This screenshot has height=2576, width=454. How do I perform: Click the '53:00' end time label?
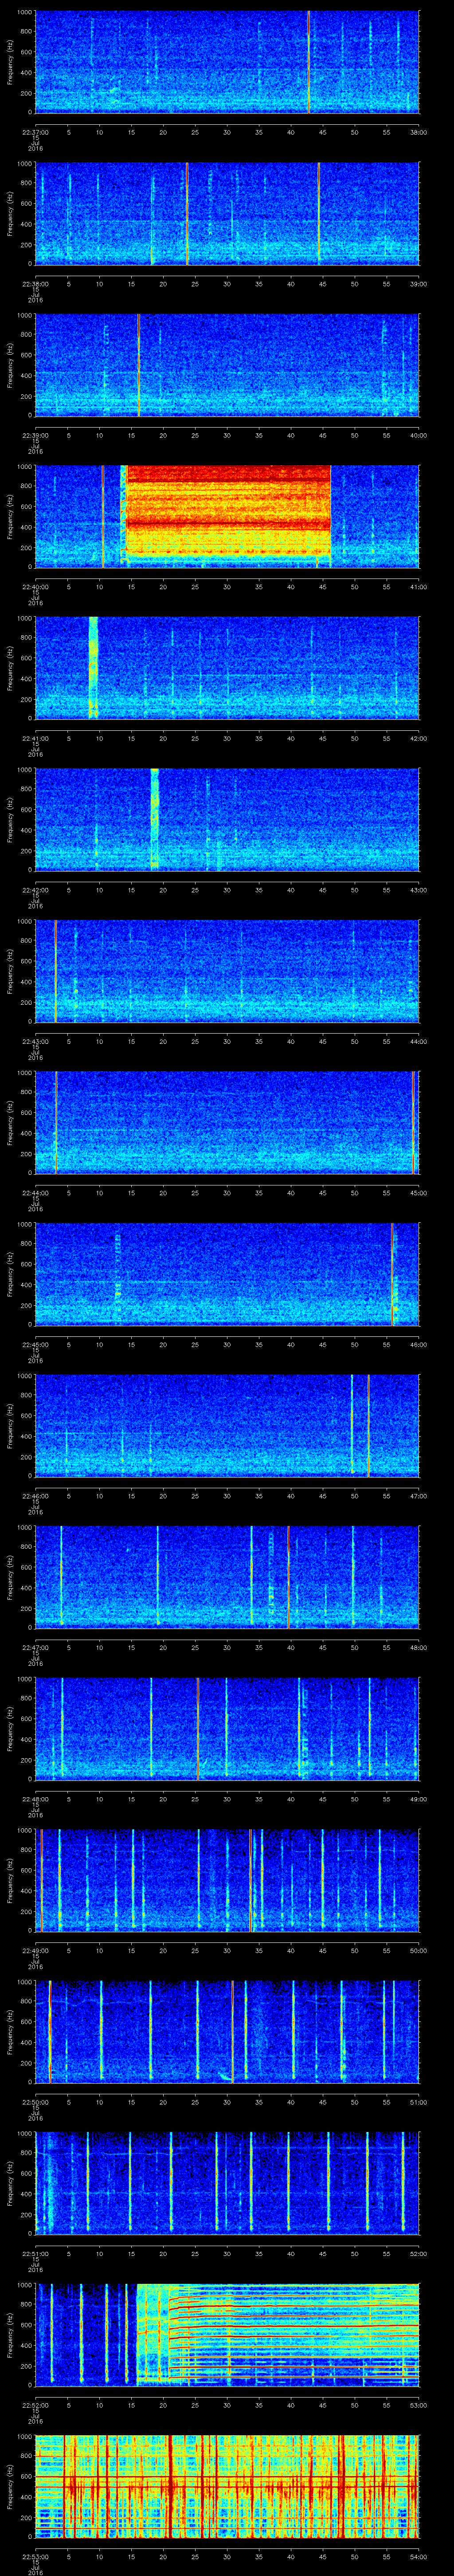click(x=418, y=2405)
